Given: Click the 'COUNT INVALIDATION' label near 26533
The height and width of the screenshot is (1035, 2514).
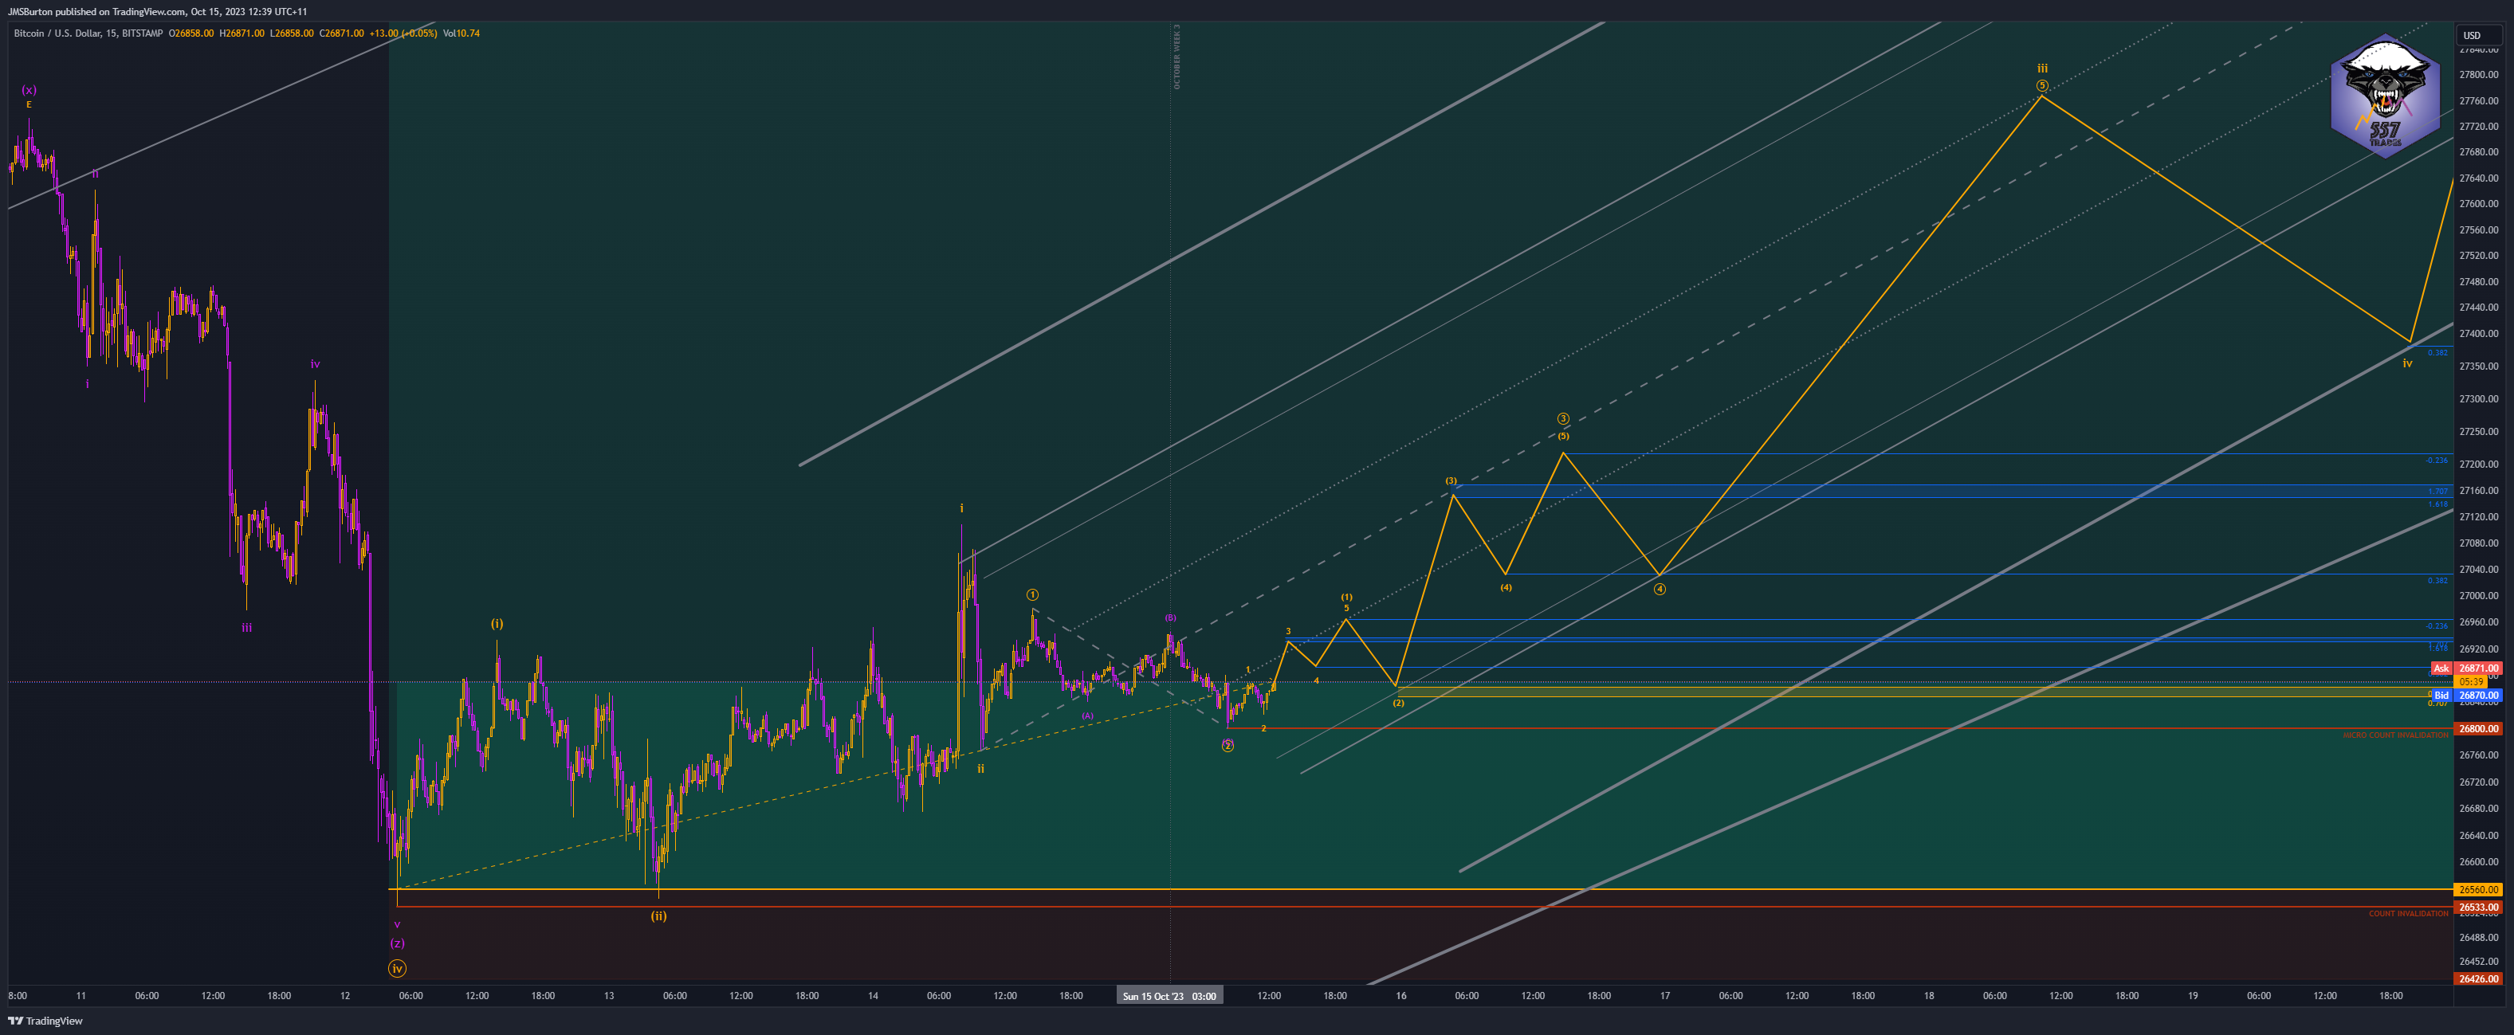Looking at the screenshot, I should 2408,914.
